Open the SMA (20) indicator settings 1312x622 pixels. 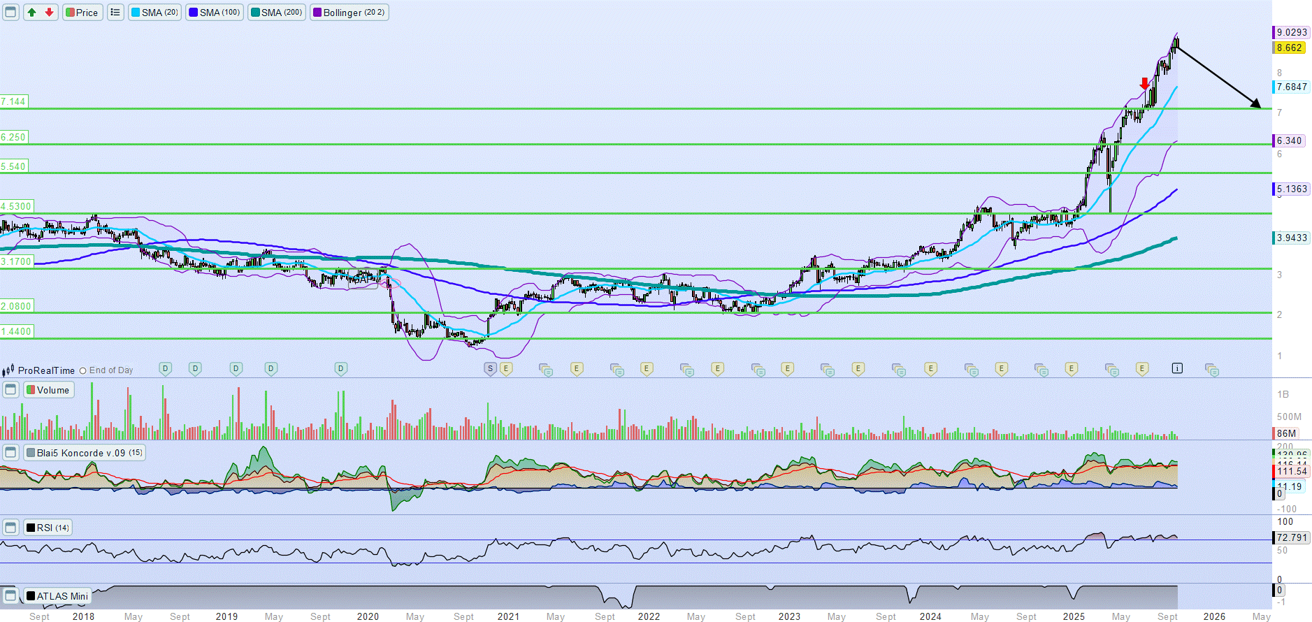(155, 13)
